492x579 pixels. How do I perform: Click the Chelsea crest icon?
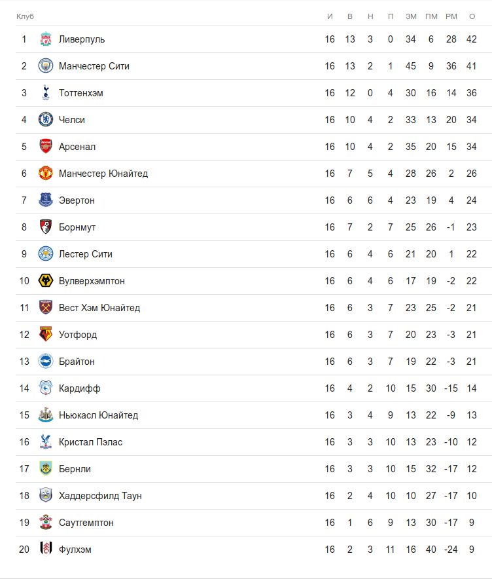tap(45, 120)
